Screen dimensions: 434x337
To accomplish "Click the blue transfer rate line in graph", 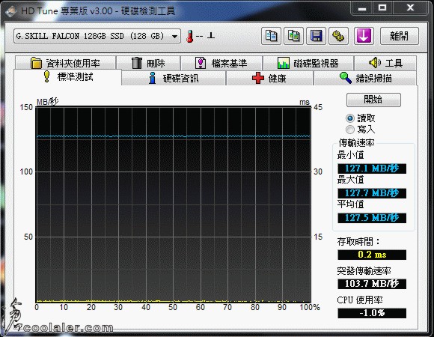I will point(174,136).
